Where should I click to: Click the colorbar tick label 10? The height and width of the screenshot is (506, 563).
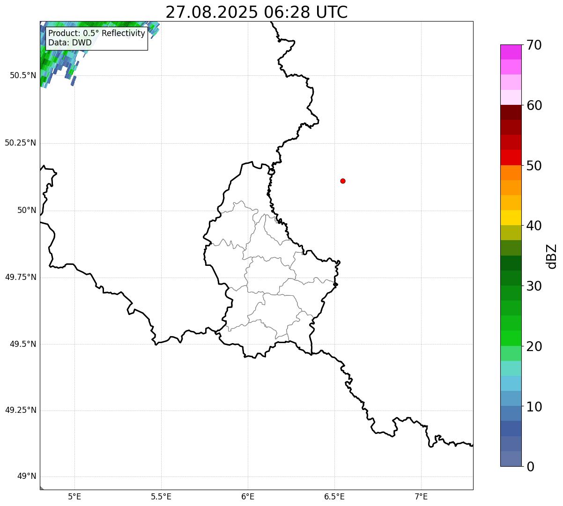pos(534,406)
